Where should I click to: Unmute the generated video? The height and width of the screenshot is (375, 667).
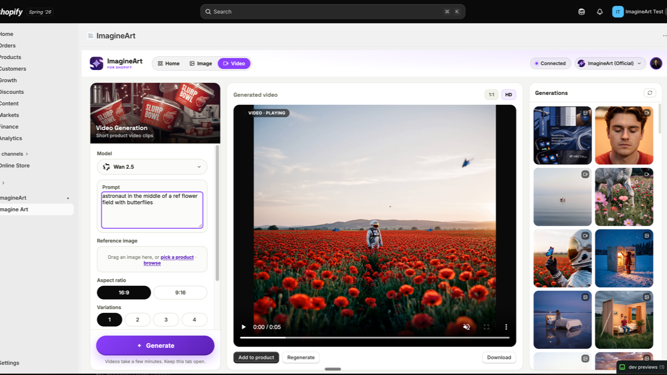[x=466, y=327]
